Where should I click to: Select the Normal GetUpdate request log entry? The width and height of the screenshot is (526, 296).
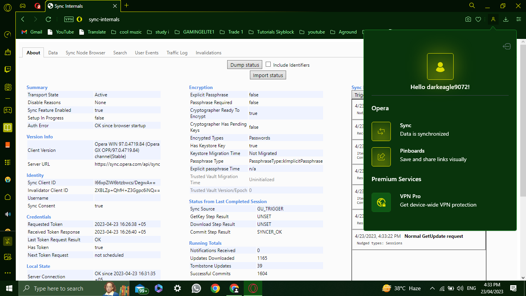pos(419,239)
